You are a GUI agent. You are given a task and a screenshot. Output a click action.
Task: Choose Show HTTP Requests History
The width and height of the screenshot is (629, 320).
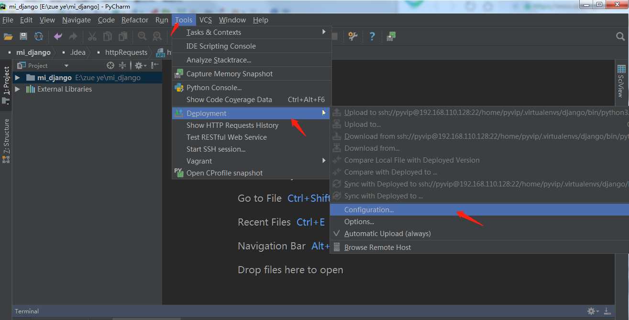[x=252, y=125]
